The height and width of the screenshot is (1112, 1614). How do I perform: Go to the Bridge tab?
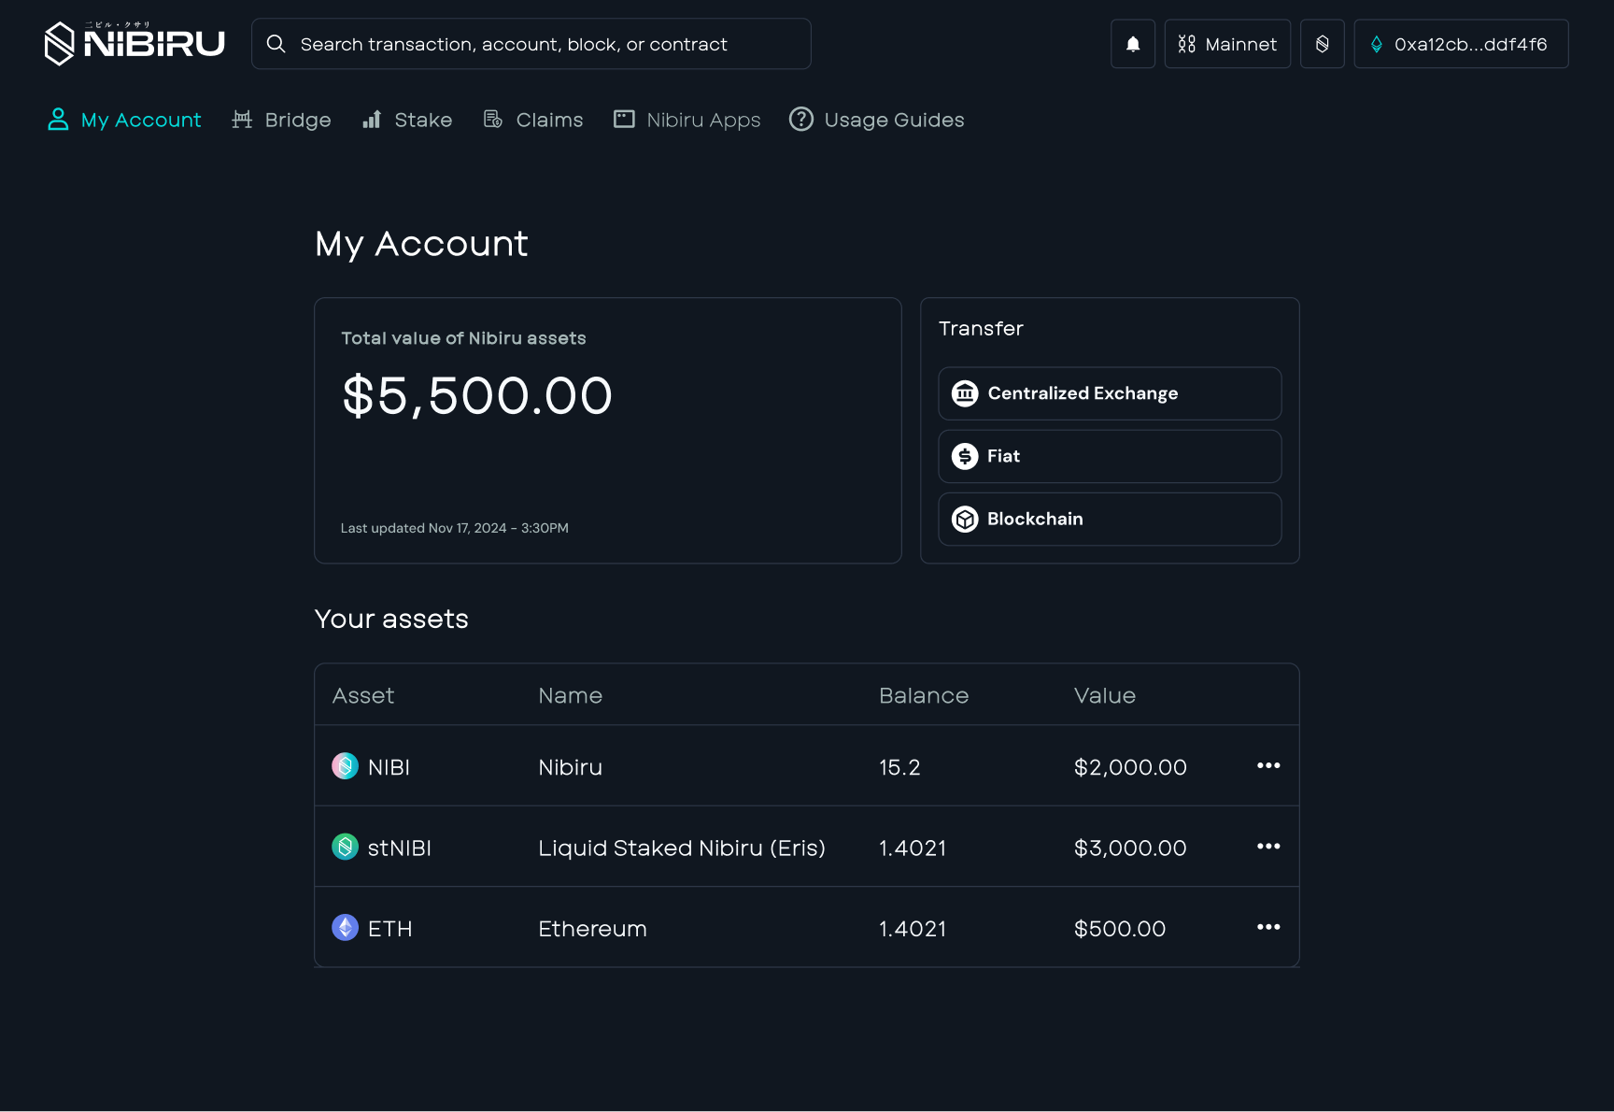tap(281, 120)
